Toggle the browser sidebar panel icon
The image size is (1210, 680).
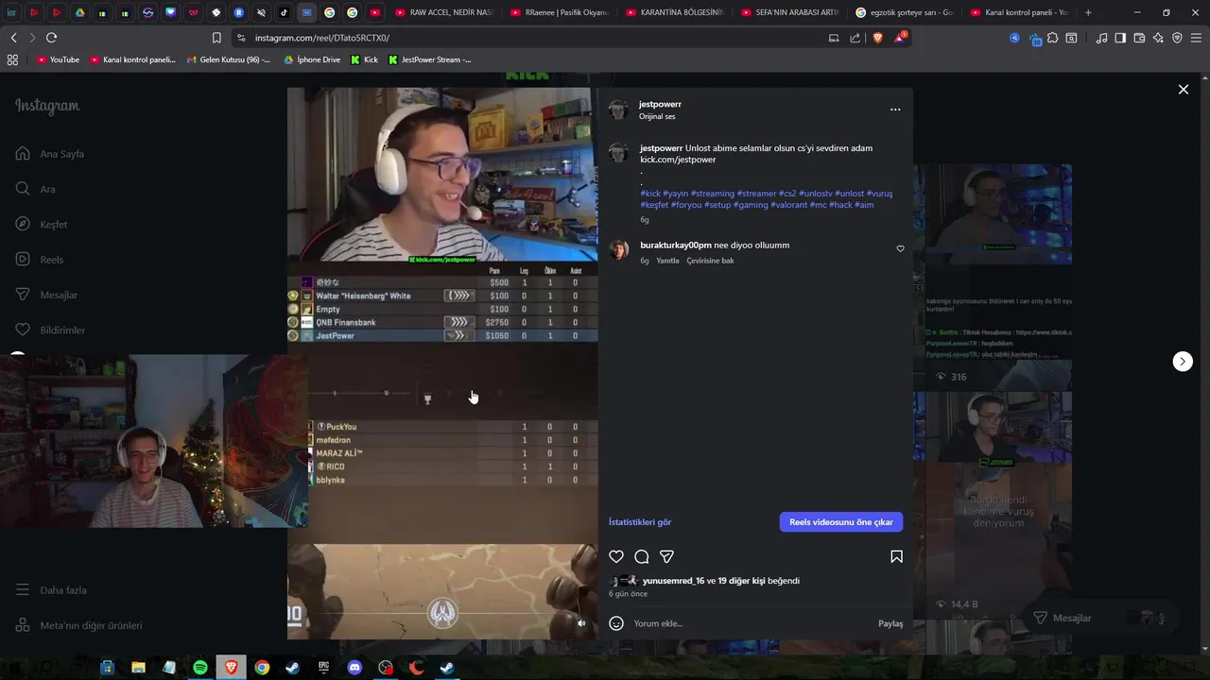click(x=1120, y=38)
